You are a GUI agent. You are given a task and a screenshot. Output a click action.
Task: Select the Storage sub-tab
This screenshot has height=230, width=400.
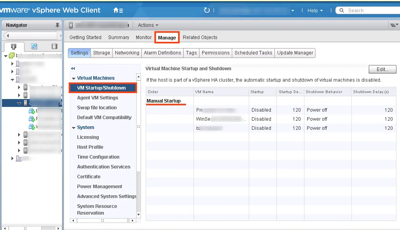coord(101,53)
